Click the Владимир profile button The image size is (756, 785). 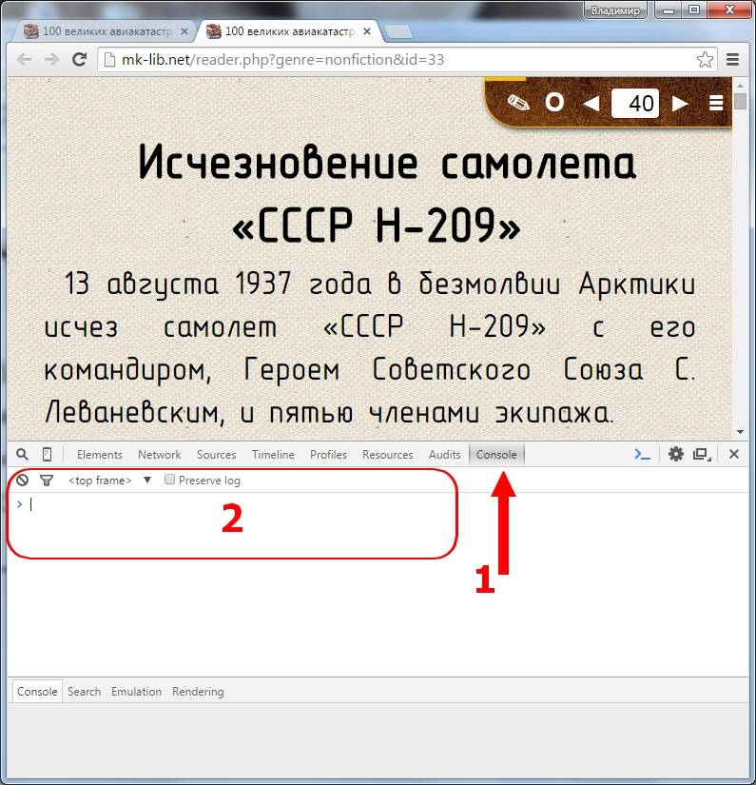click(x=615, y=10)
